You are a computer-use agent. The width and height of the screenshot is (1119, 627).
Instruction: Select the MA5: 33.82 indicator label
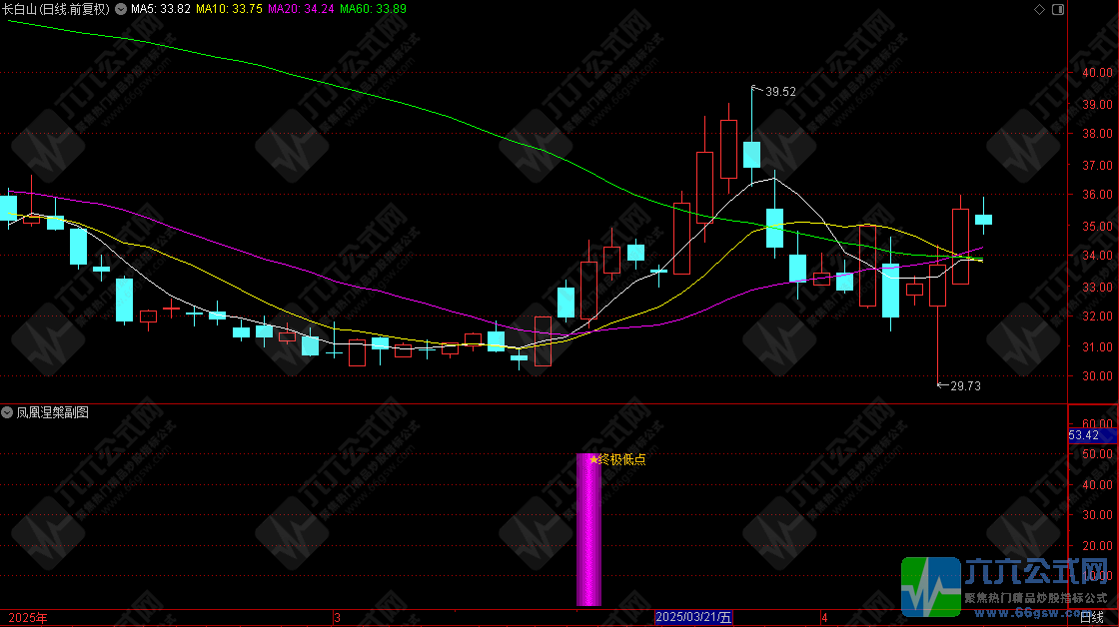162,9
